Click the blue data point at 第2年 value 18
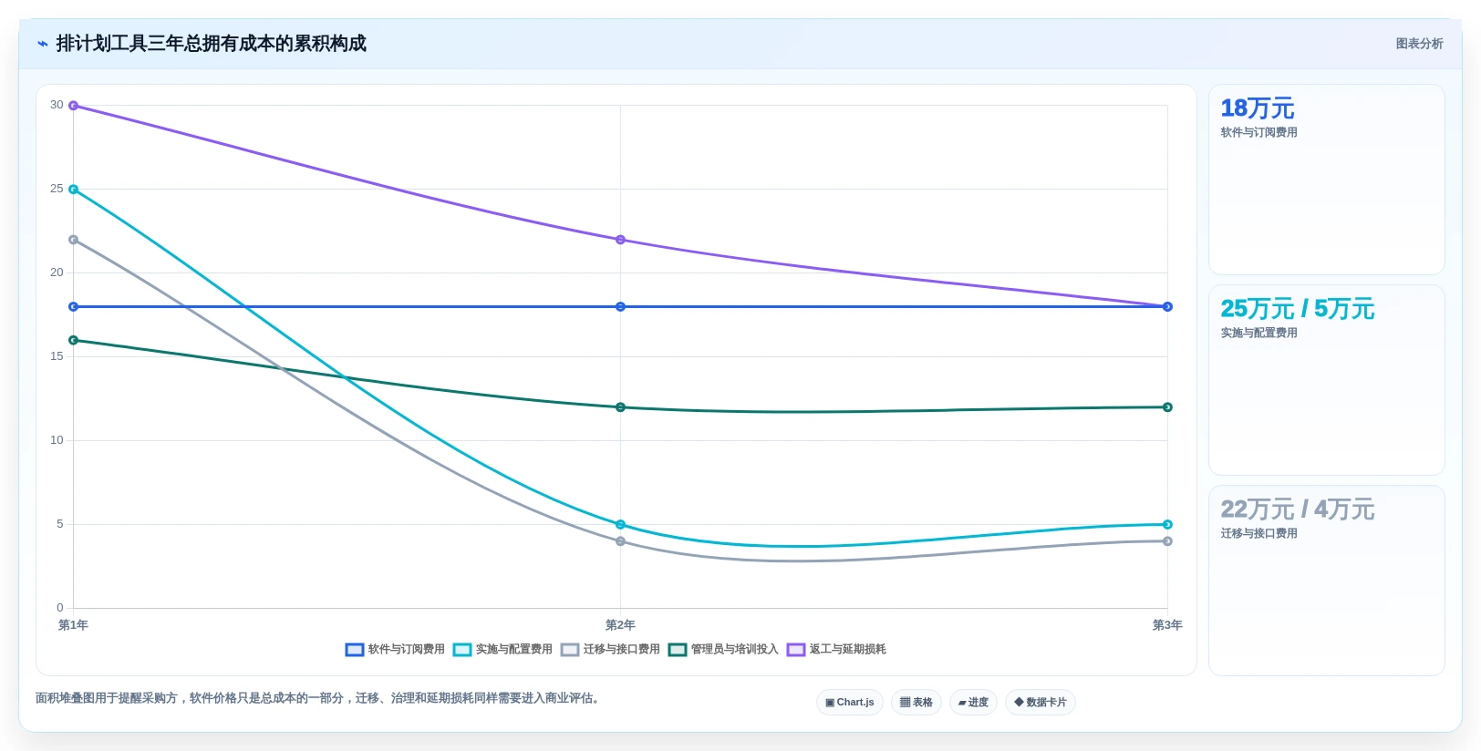Image resolution: width=1481 pixels, height=751 pixels. 620,307
